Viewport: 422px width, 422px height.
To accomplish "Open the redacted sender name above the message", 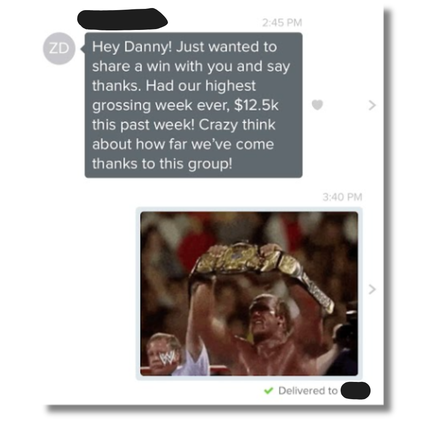I will (122, 19).
